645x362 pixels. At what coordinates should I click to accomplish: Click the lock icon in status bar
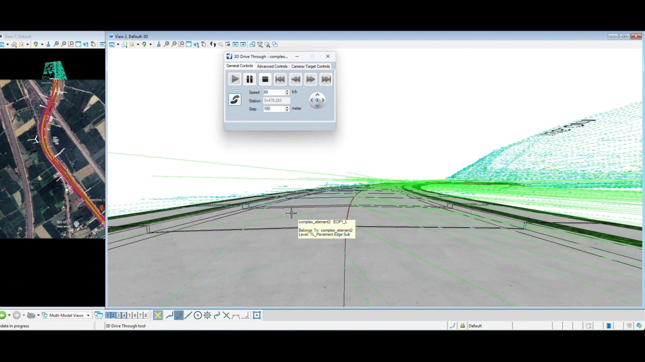[x=462, y=326]
